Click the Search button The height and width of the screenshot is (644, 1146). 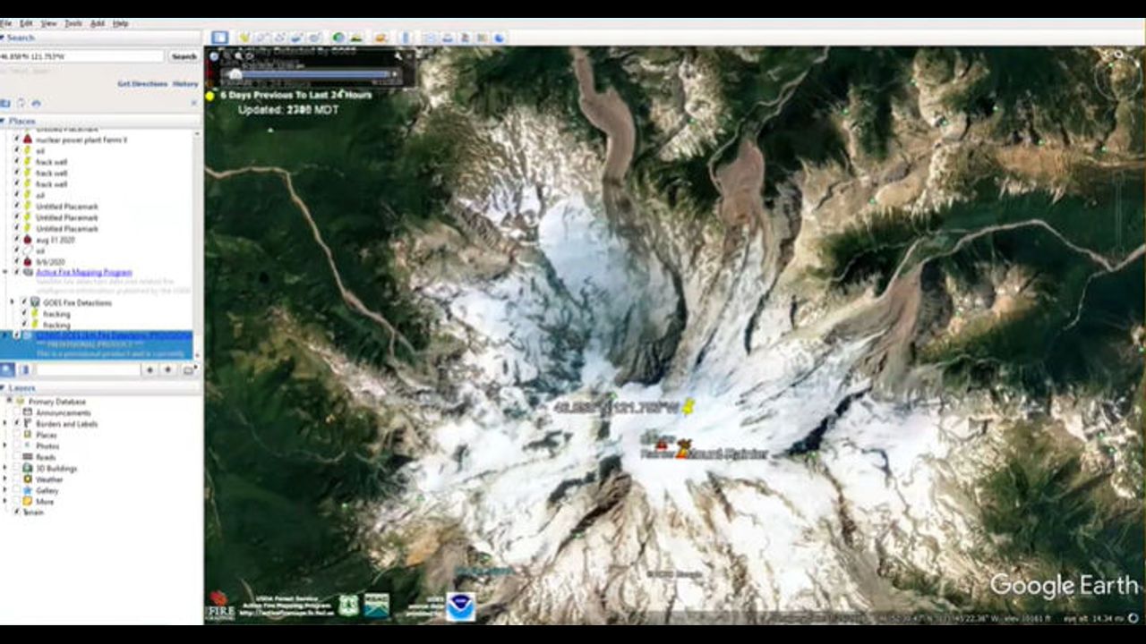point(184,56)
